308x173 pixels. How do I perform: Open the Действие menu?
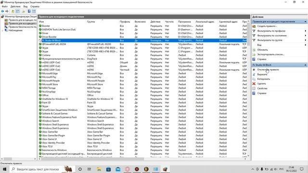click(15, 6)
